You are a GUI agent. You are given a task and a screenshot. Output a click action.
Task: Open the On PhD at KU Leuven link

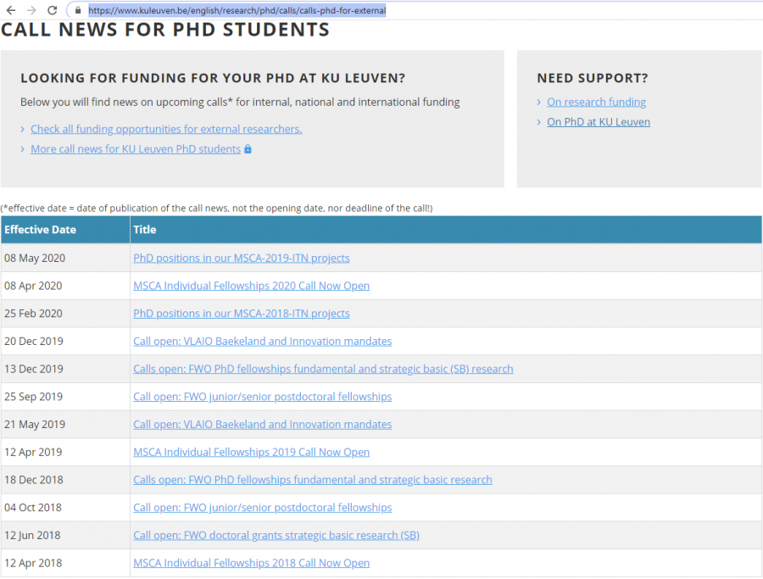coord(599,122)
